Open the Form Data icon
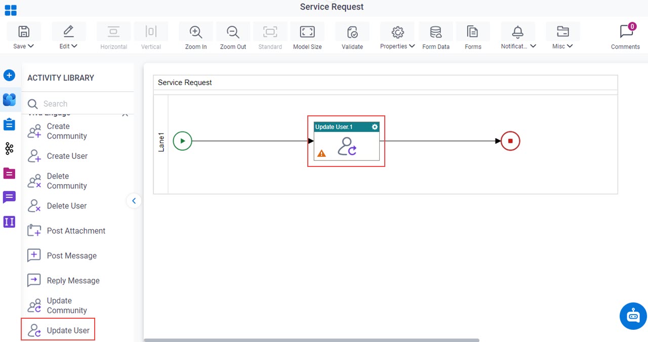This screenshot has height=342, width=648. tap(435, 32)
